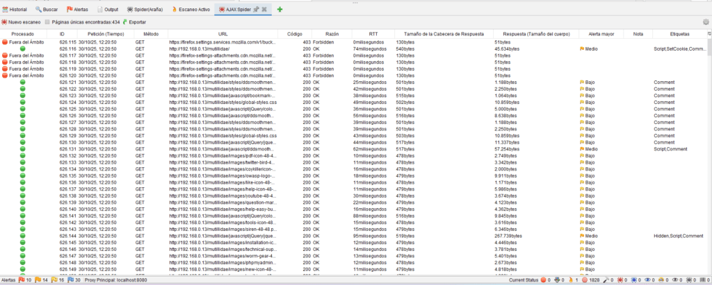712x285 pixels.
Task: Sort by the Código column header
Action: tap(294, 33)
